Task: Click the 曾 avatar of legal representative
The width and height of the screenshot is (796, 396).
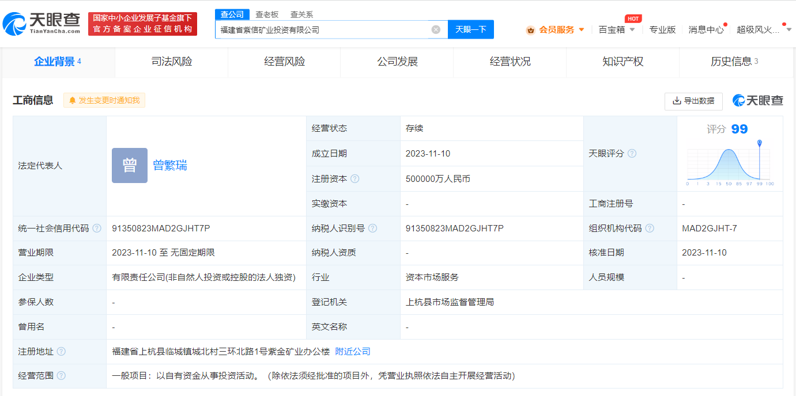Action: [x=130, y=166]
